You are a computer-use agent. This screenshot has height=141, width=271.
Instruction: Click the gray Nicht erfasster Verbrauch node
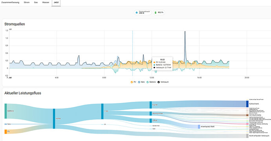[x=247, y=136]
